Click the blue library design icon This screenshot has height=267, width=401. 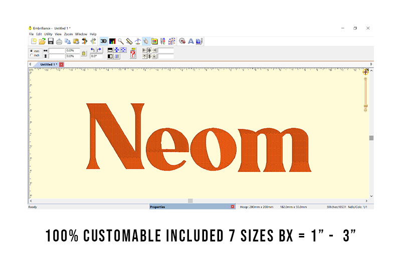[199, 41]
